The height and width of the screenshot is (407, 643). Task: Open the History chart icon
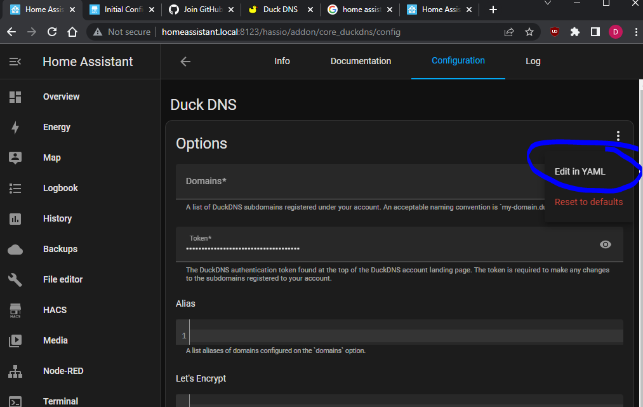(x=15, y=218)
